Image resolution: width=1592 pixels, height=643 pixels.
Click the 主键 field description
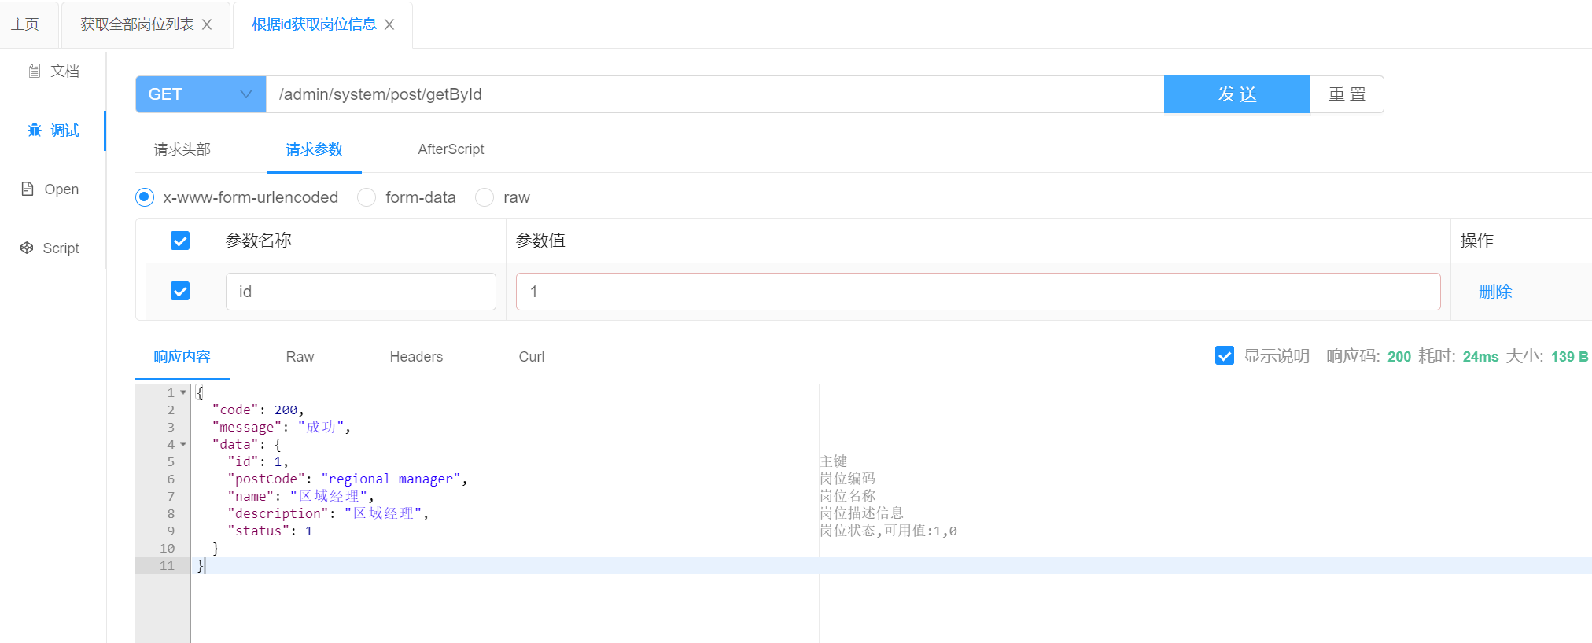point(833,461)
